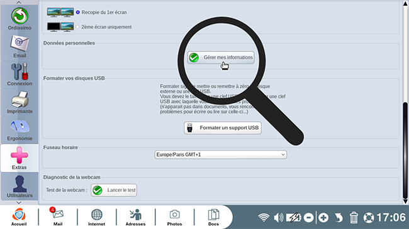Launch the Internet browser
The width and height of the screenshot is (409, 229).
96,217
